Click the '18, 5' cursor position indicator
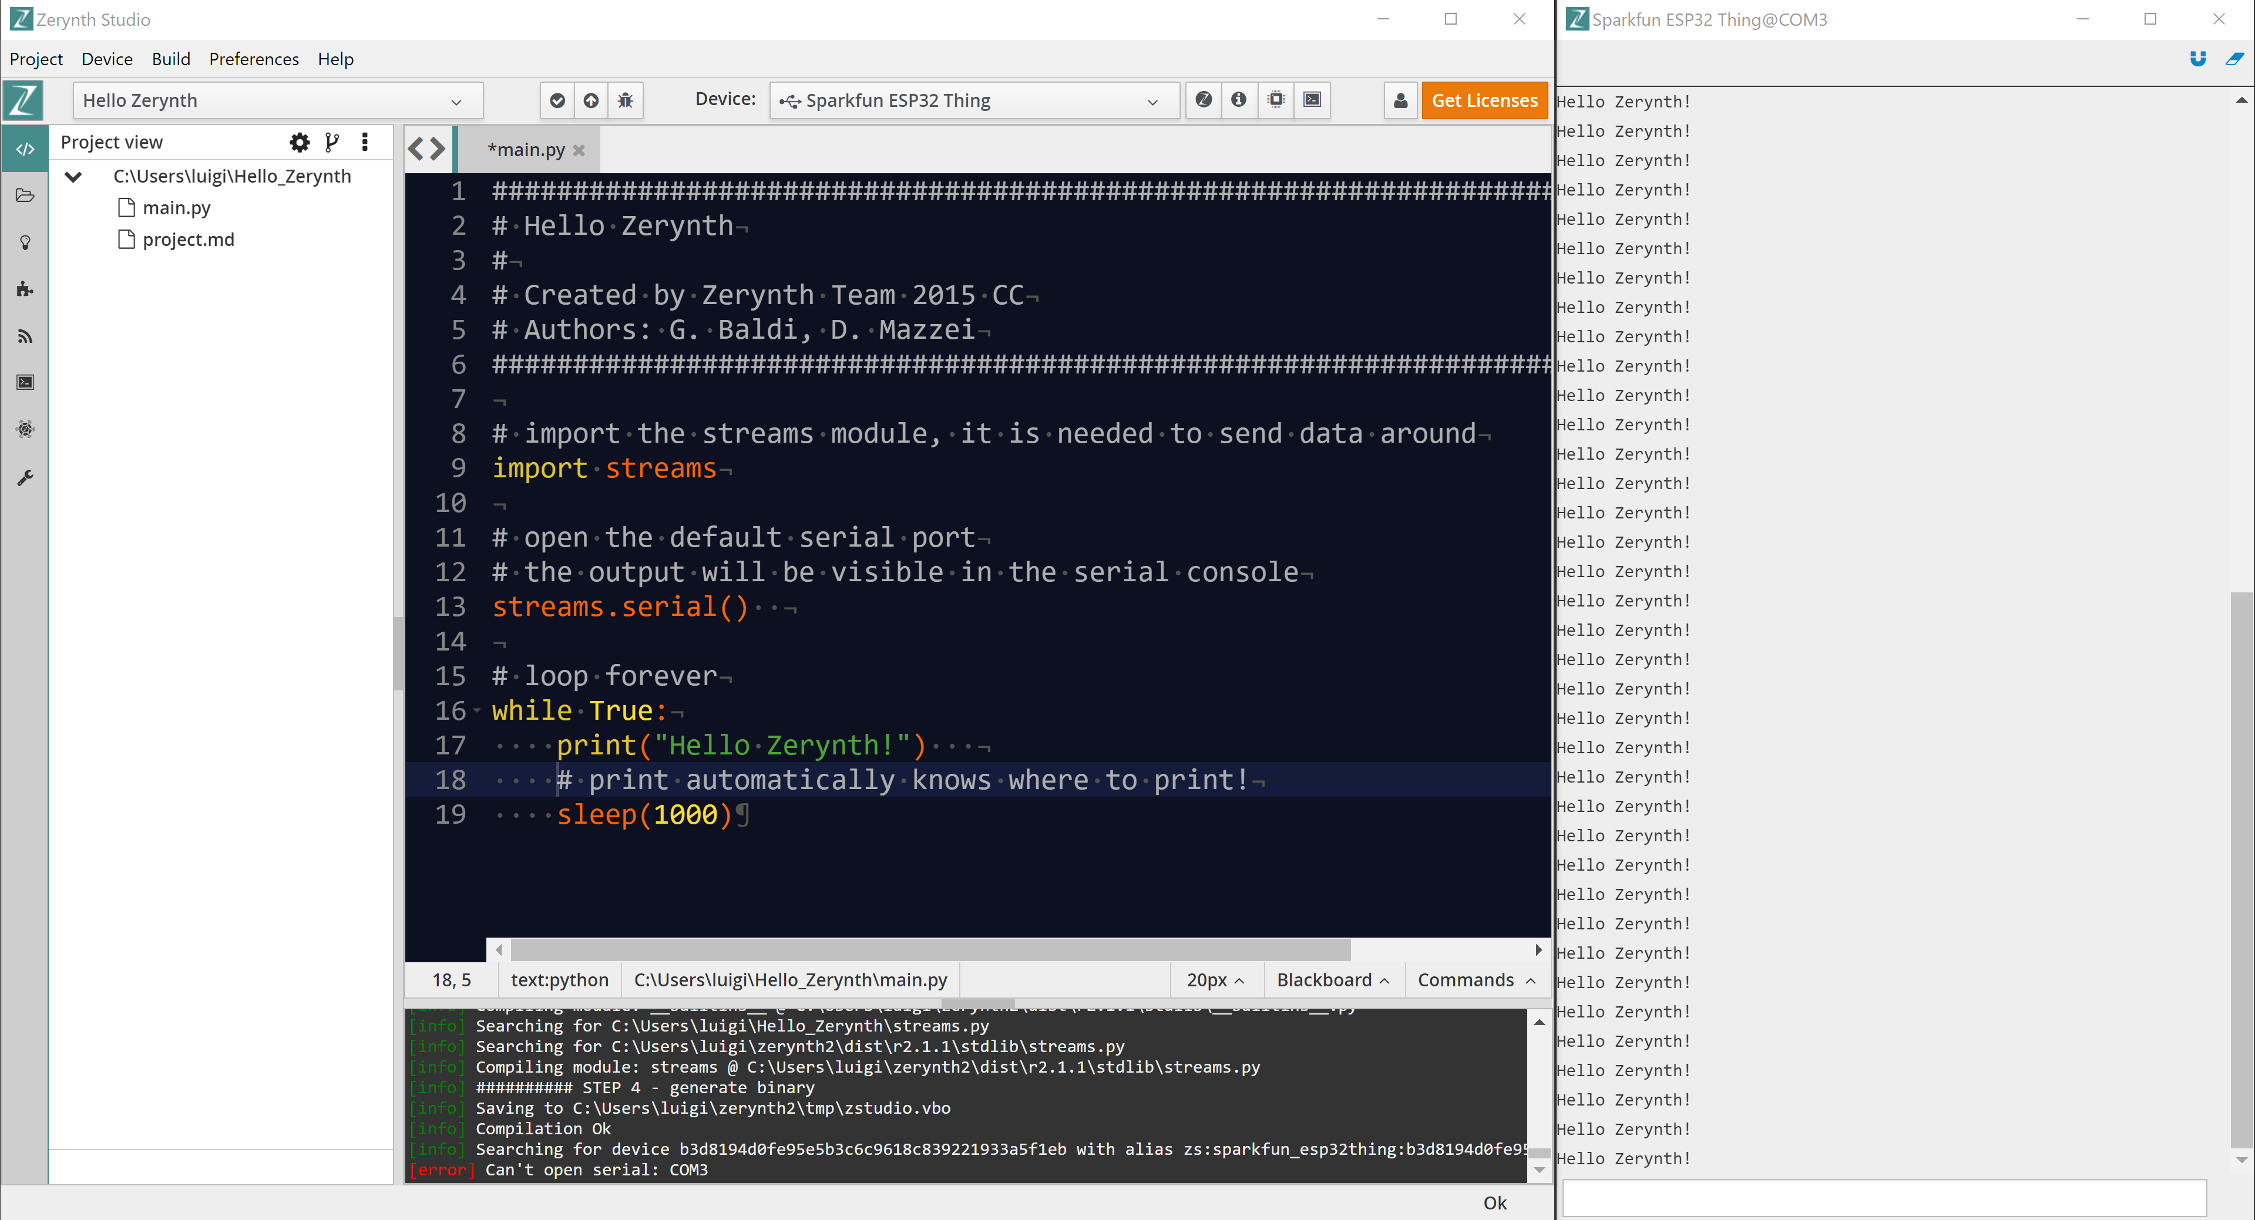 [x=452, y=980]
